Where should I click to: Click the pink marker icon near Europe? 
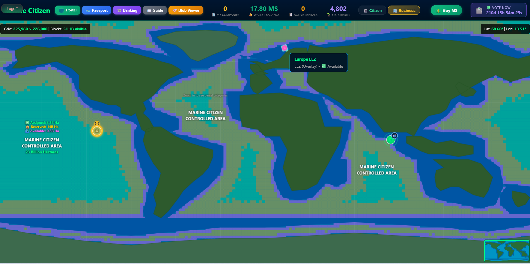(285, 48)
